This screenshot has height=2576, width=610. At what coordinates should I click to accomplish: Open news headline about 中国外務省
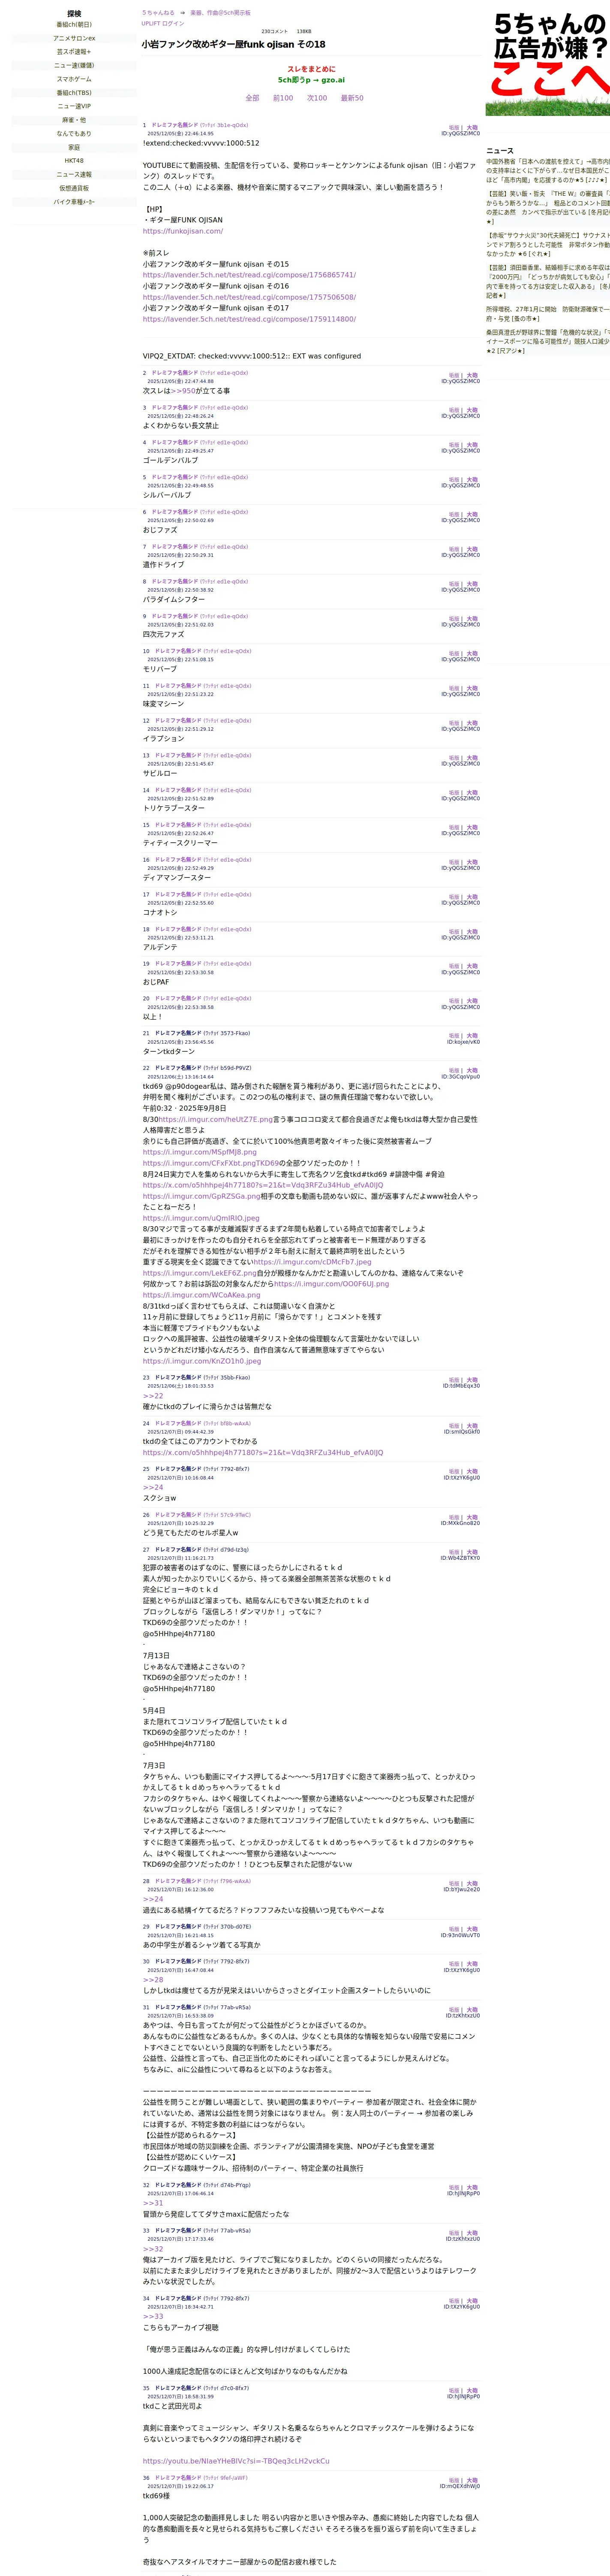click(548, 170)
